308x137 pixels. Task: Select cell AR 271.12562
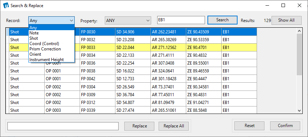click(169, 48)
